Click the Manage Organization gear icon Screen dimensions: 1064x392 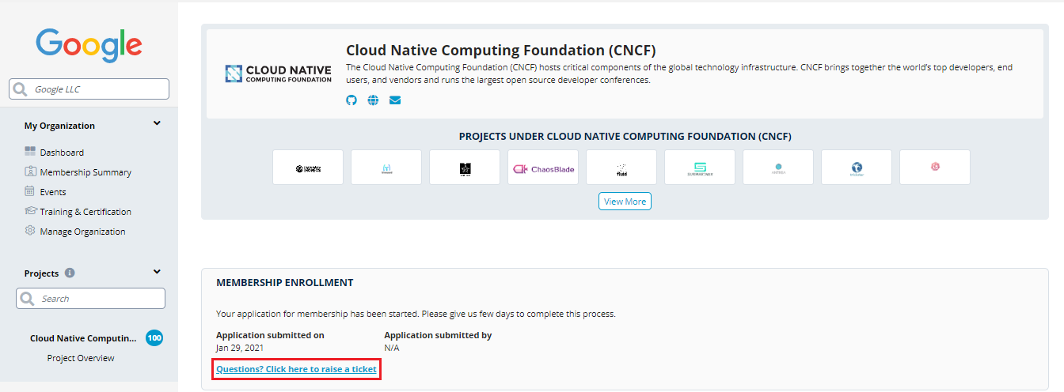tap(30, 231)
